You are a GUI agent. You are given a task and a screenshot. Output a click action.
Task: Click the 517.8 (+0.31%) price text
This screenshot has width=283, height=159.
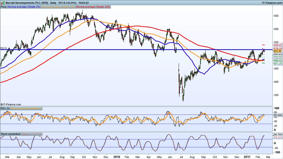tap(67, 3)
